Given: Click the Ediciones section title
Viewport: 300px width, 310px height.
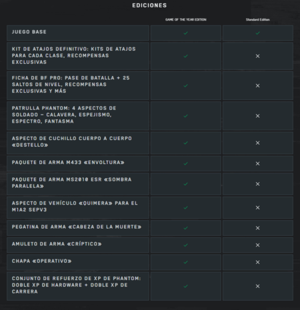Looking at the screenshot, I should [149, 5].
